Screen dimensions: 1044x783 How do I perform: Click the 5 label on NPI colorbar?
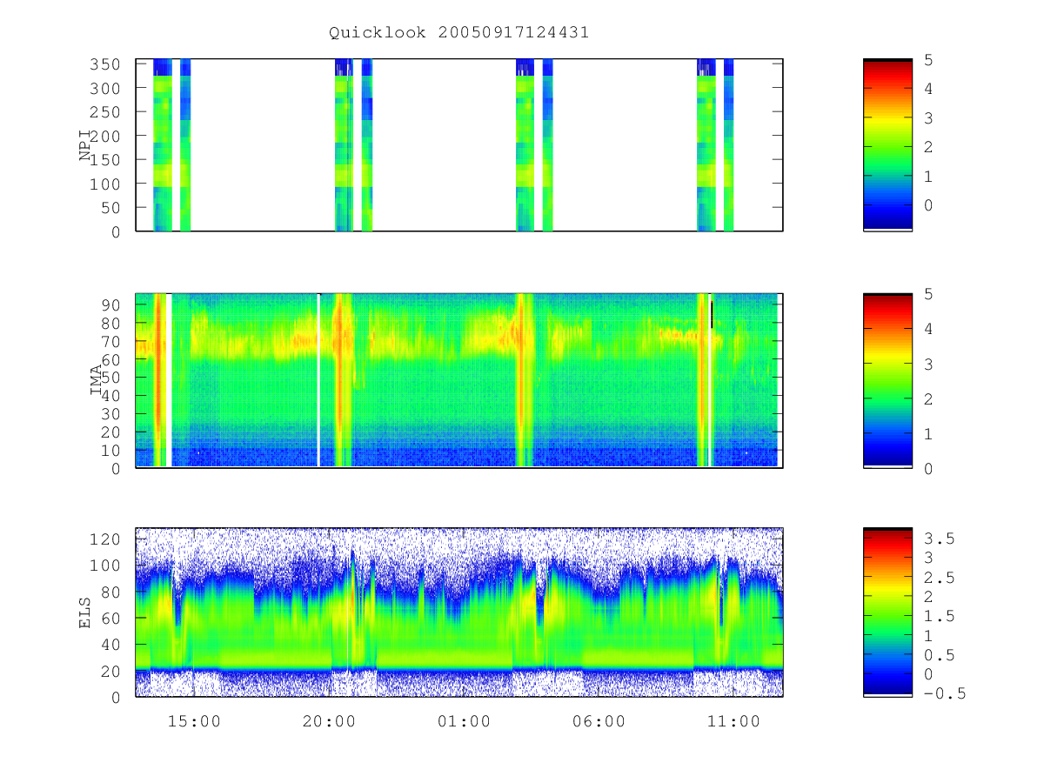point(929,59)
